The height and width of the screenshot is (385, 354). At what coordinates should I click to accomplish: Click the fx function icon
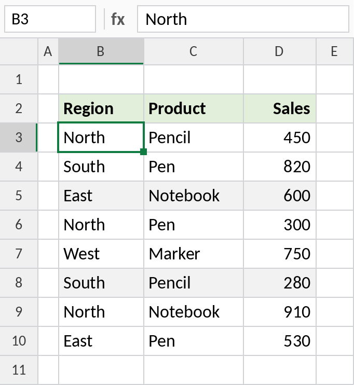pyautogui.click(x=118, y=19)
